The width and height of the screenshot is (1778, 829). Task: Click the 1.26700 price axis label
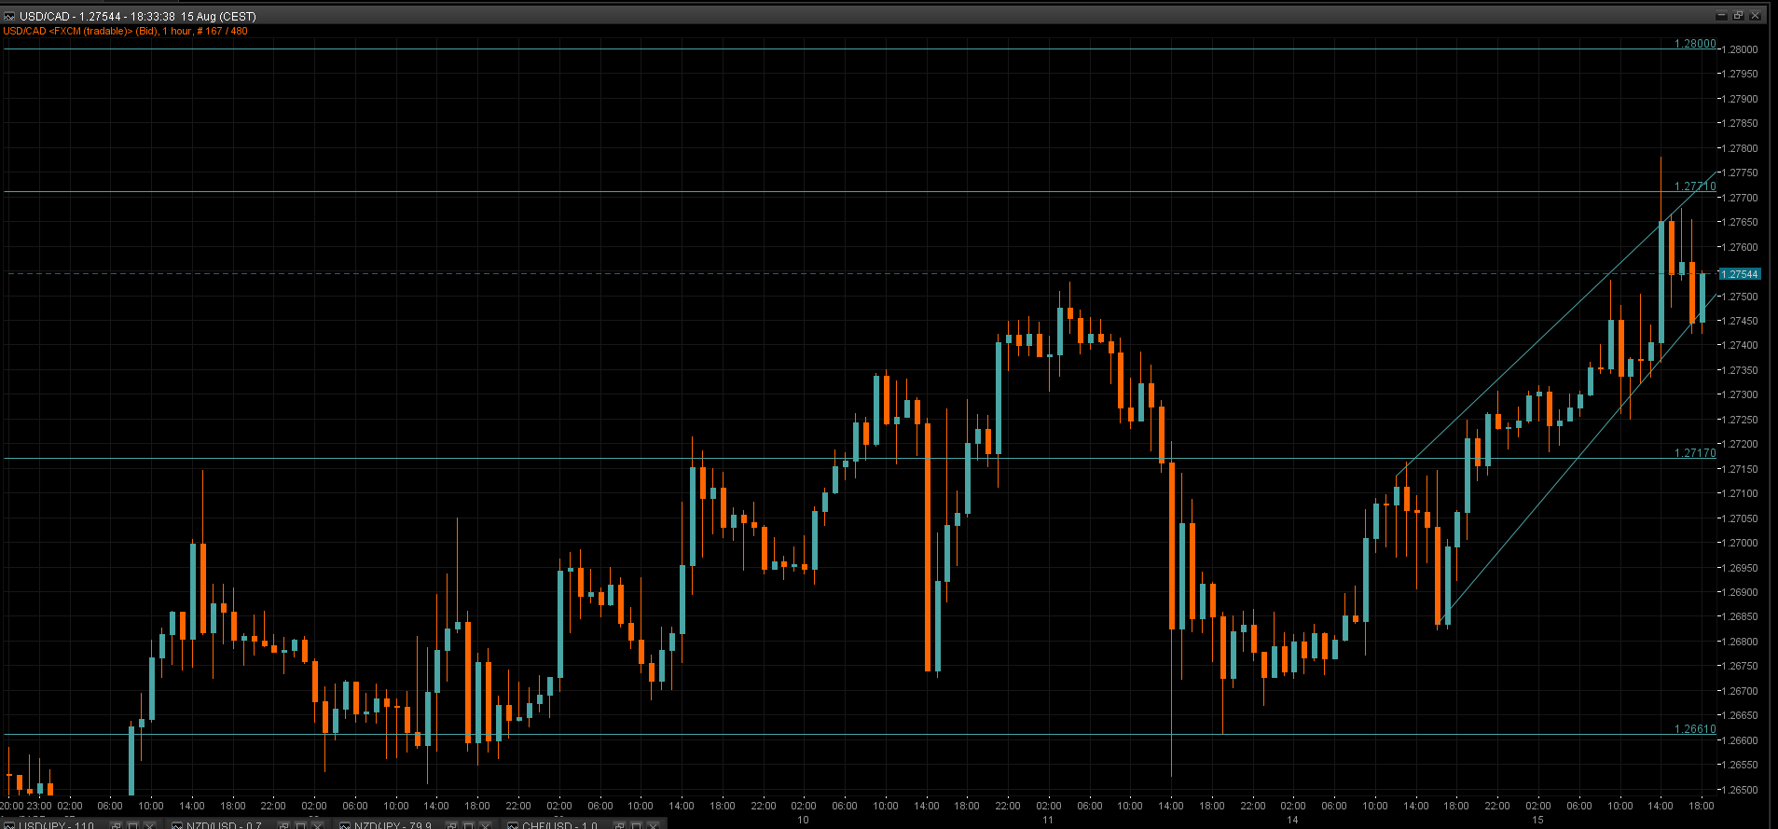click(1740, 691)
